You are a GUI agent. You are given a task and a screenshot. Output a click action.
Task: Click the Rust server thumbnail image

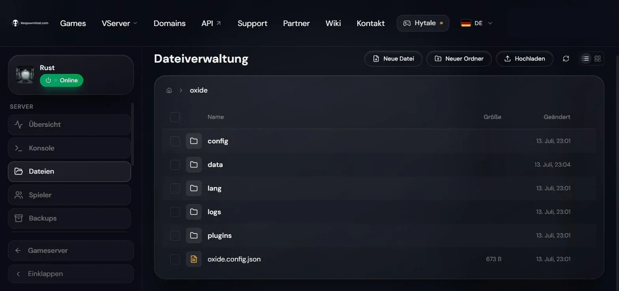(25, 74)
